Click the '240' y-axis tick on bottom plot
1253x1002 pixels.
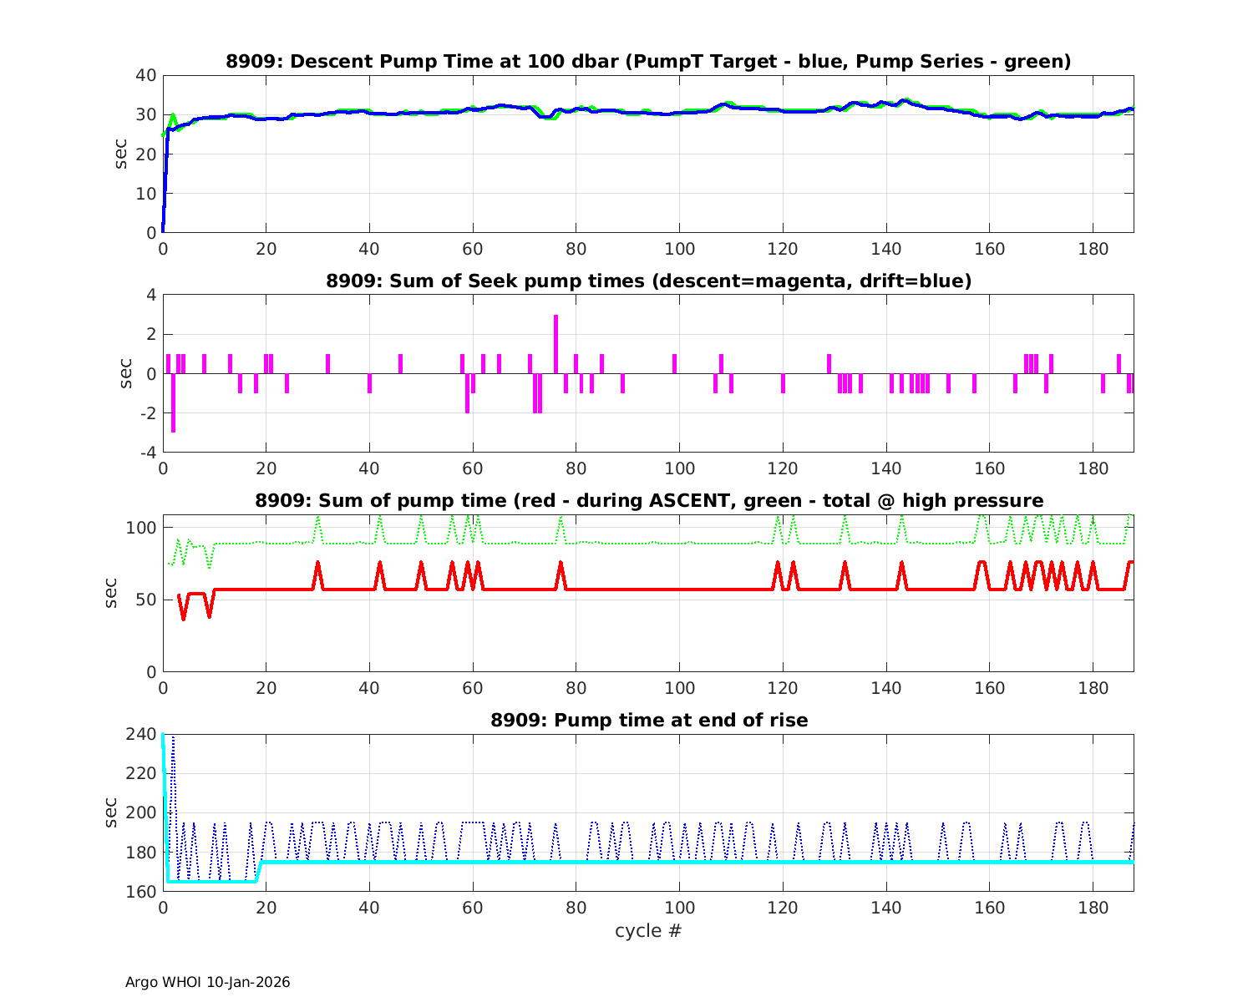[142, 734]
